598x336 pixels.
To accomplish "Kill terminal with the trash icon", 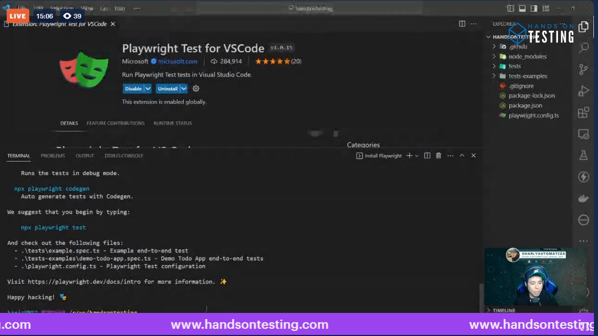I will tap(438, 155).
